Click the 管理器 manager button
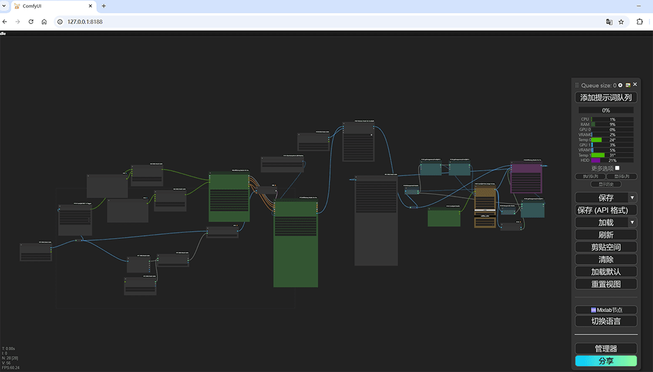 (x=605, y=349)
